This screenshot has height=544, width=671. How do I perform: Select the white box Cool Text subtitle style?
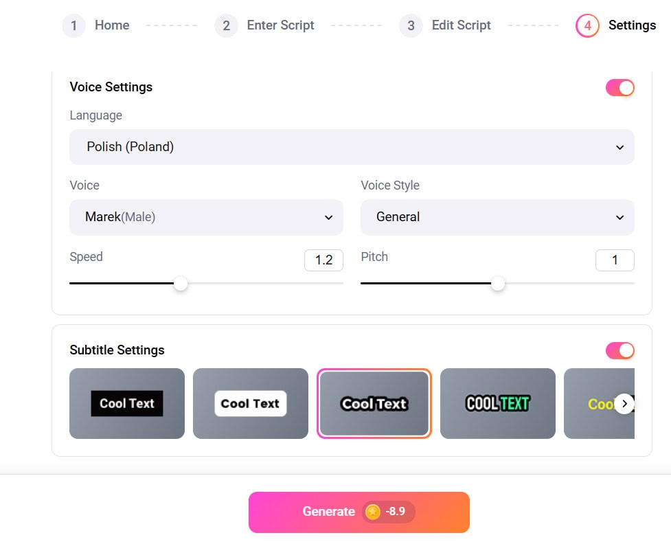251,403
